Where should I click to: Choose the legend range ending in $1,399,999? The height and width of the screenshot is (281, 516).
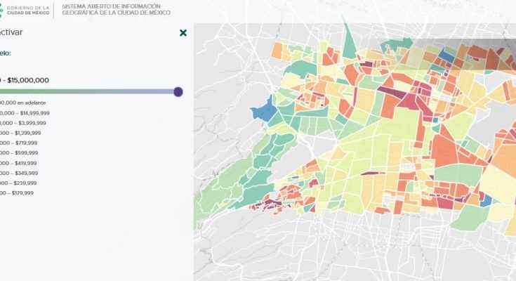pos(21,133)
